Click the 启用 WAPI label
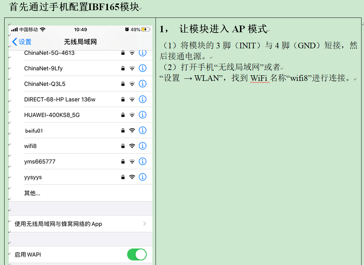This screenshot has height=265, width=364. pyautogui.click(x=28, y=255)
